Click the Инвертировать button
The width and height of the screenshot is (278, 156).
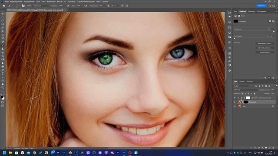coord(265,52)
